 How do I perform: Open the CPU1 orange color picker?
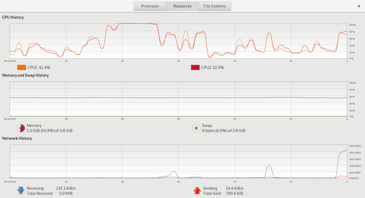22,68
